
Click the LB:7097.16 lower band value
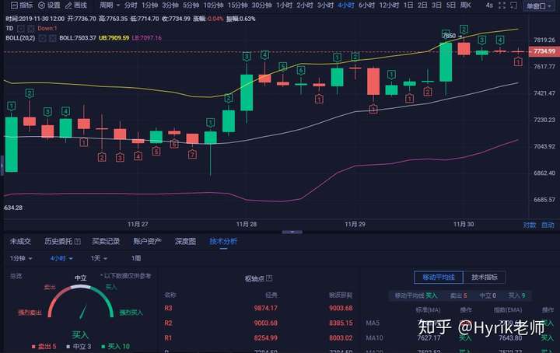tap(147, 37)
